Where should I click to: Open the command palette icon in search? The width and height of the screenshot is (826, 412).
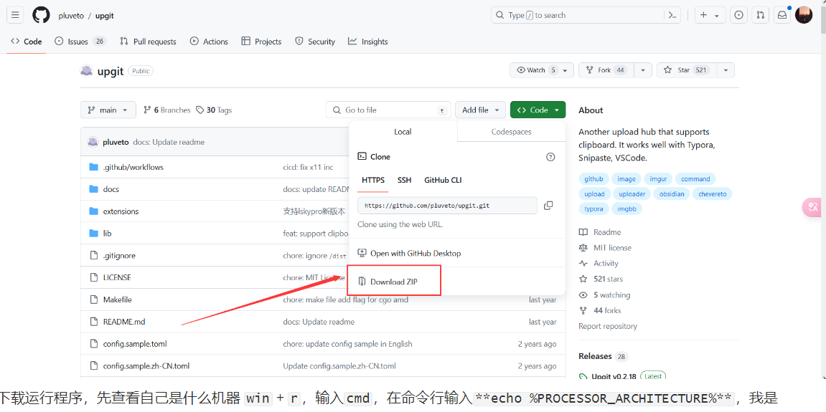tap(672, 15)
